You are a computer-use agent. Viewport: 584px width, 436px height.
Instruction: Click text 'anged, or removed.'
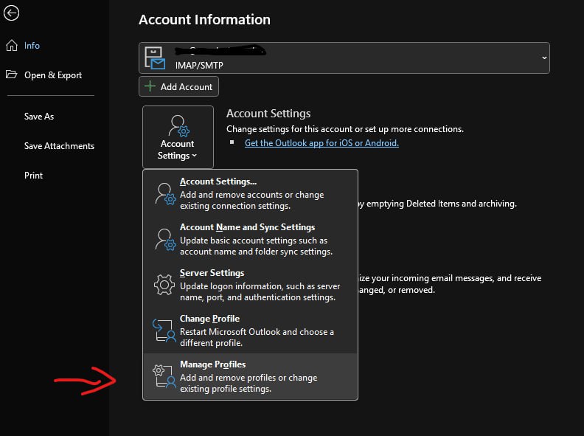tap(397, 289)
